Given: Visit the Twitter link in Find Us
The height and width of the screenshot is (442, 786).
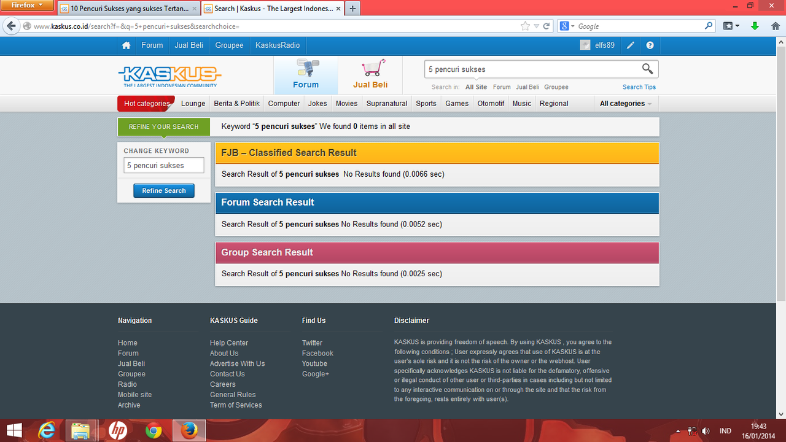Looking at the screenshot, I should point(312,343).
